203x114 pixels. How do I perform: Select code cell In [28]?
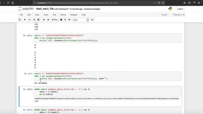click(107, 92)
